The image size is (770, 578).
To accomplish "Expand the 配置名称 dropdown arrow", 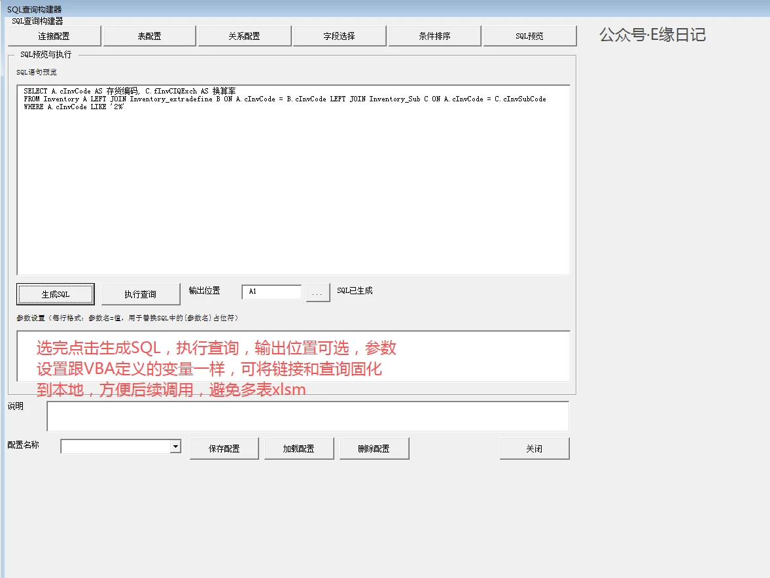I will pyautogui.click(x=175, y=446).
